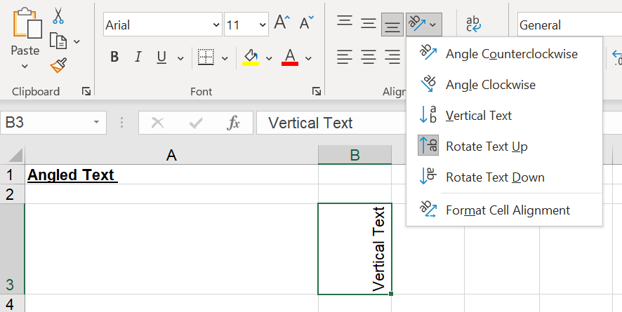Choose Angle Clockwise from menu
This screenshot has height=312, width=622.
504,84
